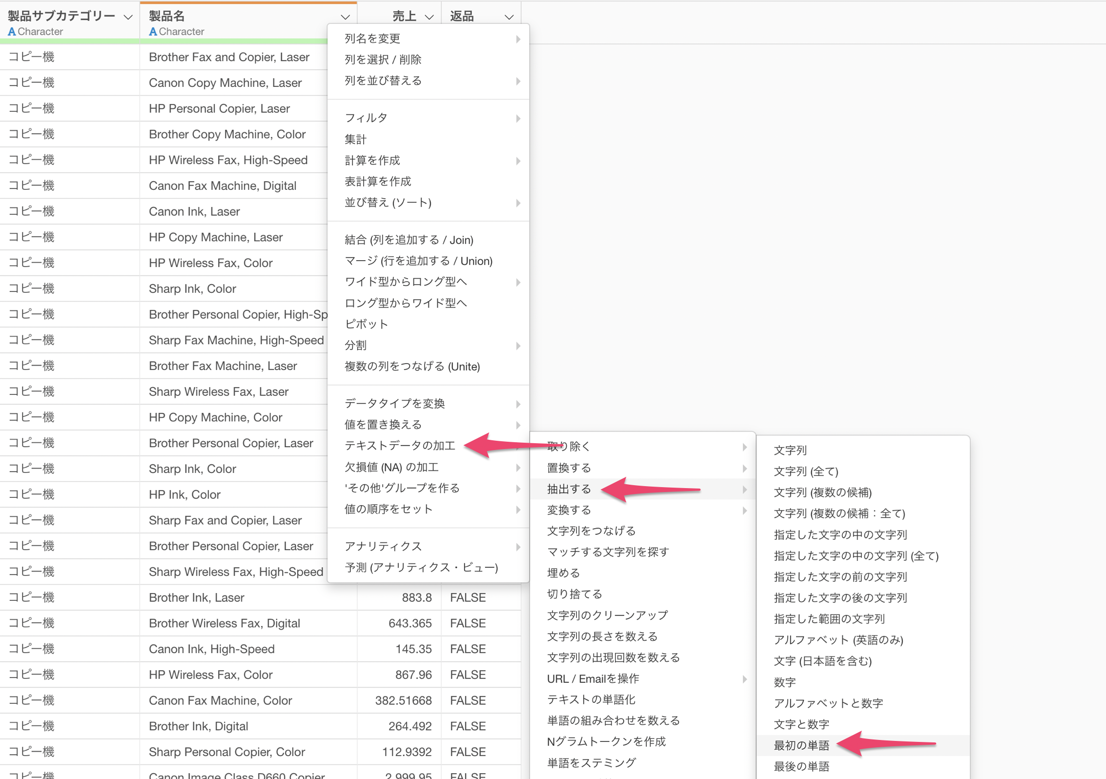1106x779 pixels.
Task: Open the 置換する submenu
Action: tap(643, 468)
